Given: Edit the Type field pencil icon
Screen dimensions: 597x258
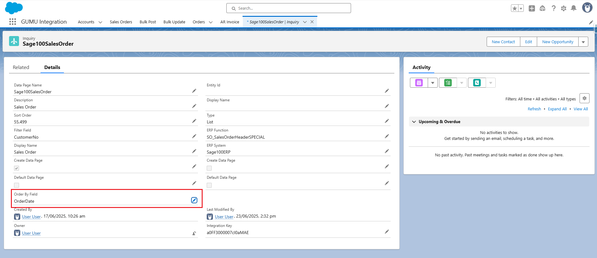Looking at the screenshot, I should coord(387,121).
